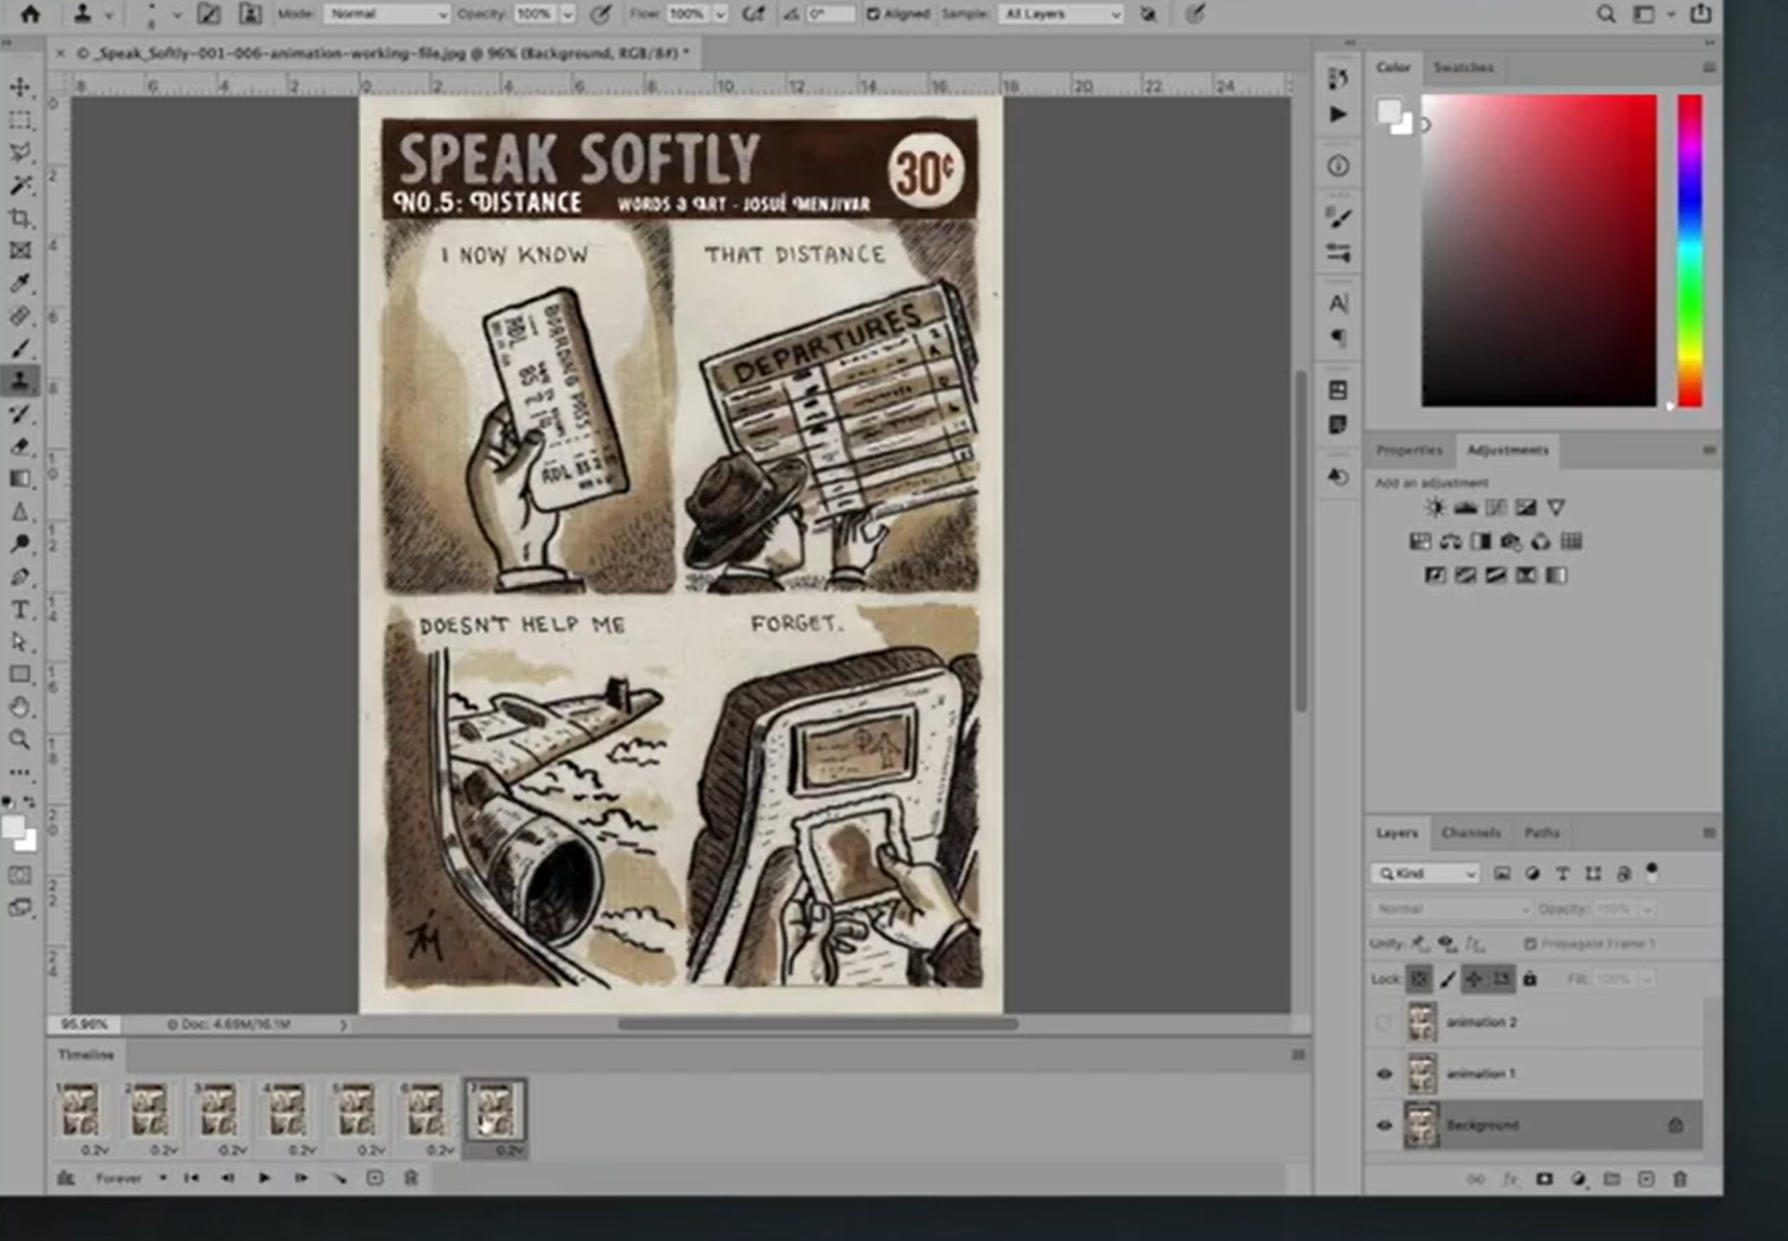Open the Search icon at top right
Image resolution: width=1788 pixels, height=1241 pixels.
click(x=1605, y=14)
